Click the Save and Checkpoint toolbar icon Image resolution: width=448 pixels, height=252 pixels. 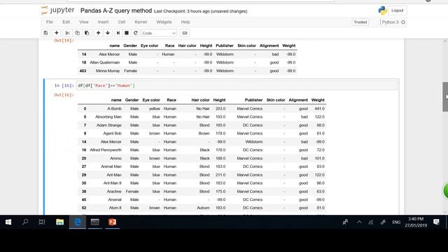[45, 33]
